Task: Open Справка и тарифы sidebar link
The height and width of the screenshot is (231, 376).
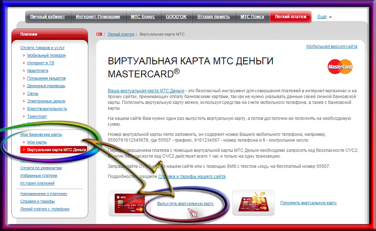Action: [x=38, y=201]
